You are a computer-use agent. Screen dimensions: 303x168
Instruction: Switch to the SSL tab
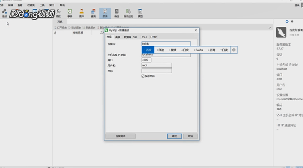[x=135, y=37]
